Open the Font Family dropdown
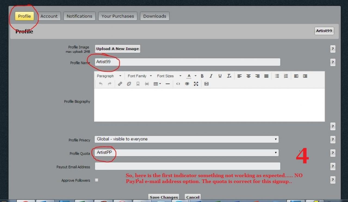Viewport: 348px width, 202px height. click(140, 76)
